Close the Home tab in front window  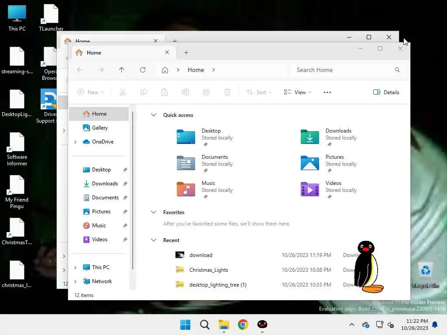(167, 52)
